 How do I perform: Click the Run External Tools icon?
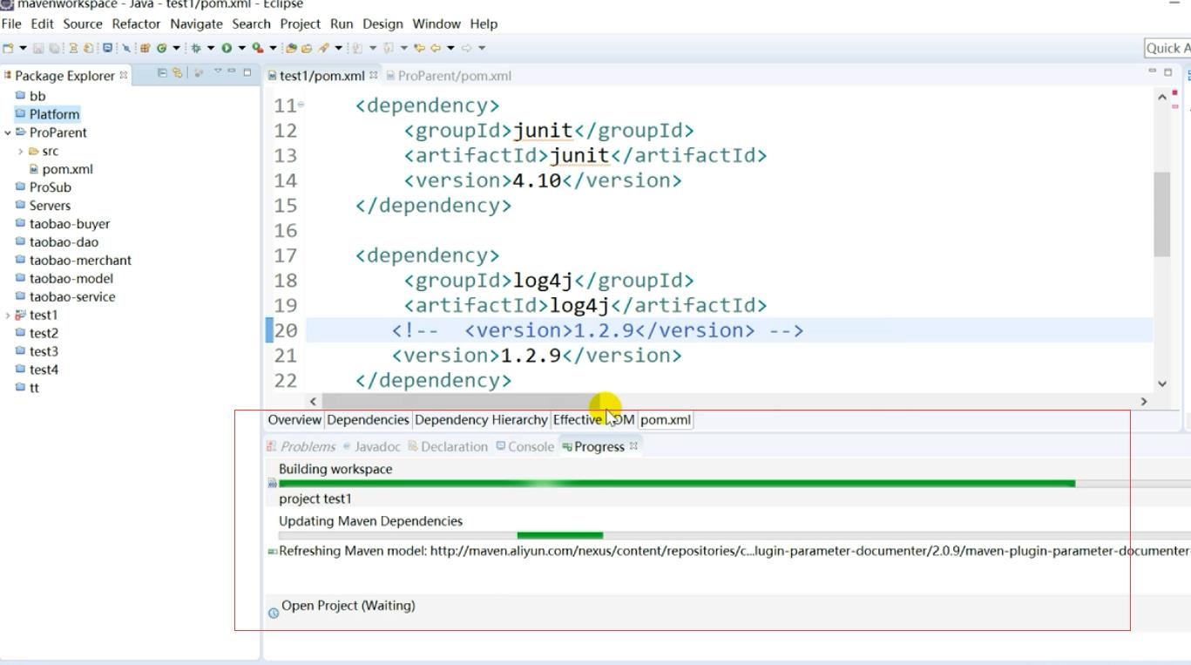(x=258, y=48)
